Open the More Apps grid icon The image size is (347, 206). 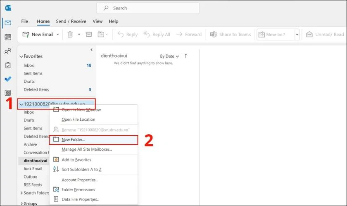(x=8, y=93)
